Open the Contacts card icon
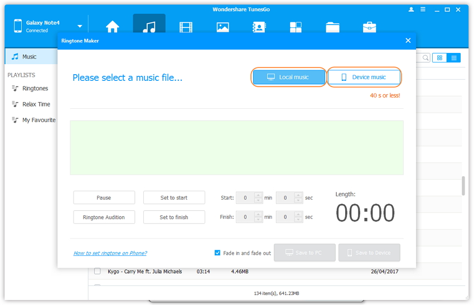Viewport: 474px width, 305px height. point(259,27)
